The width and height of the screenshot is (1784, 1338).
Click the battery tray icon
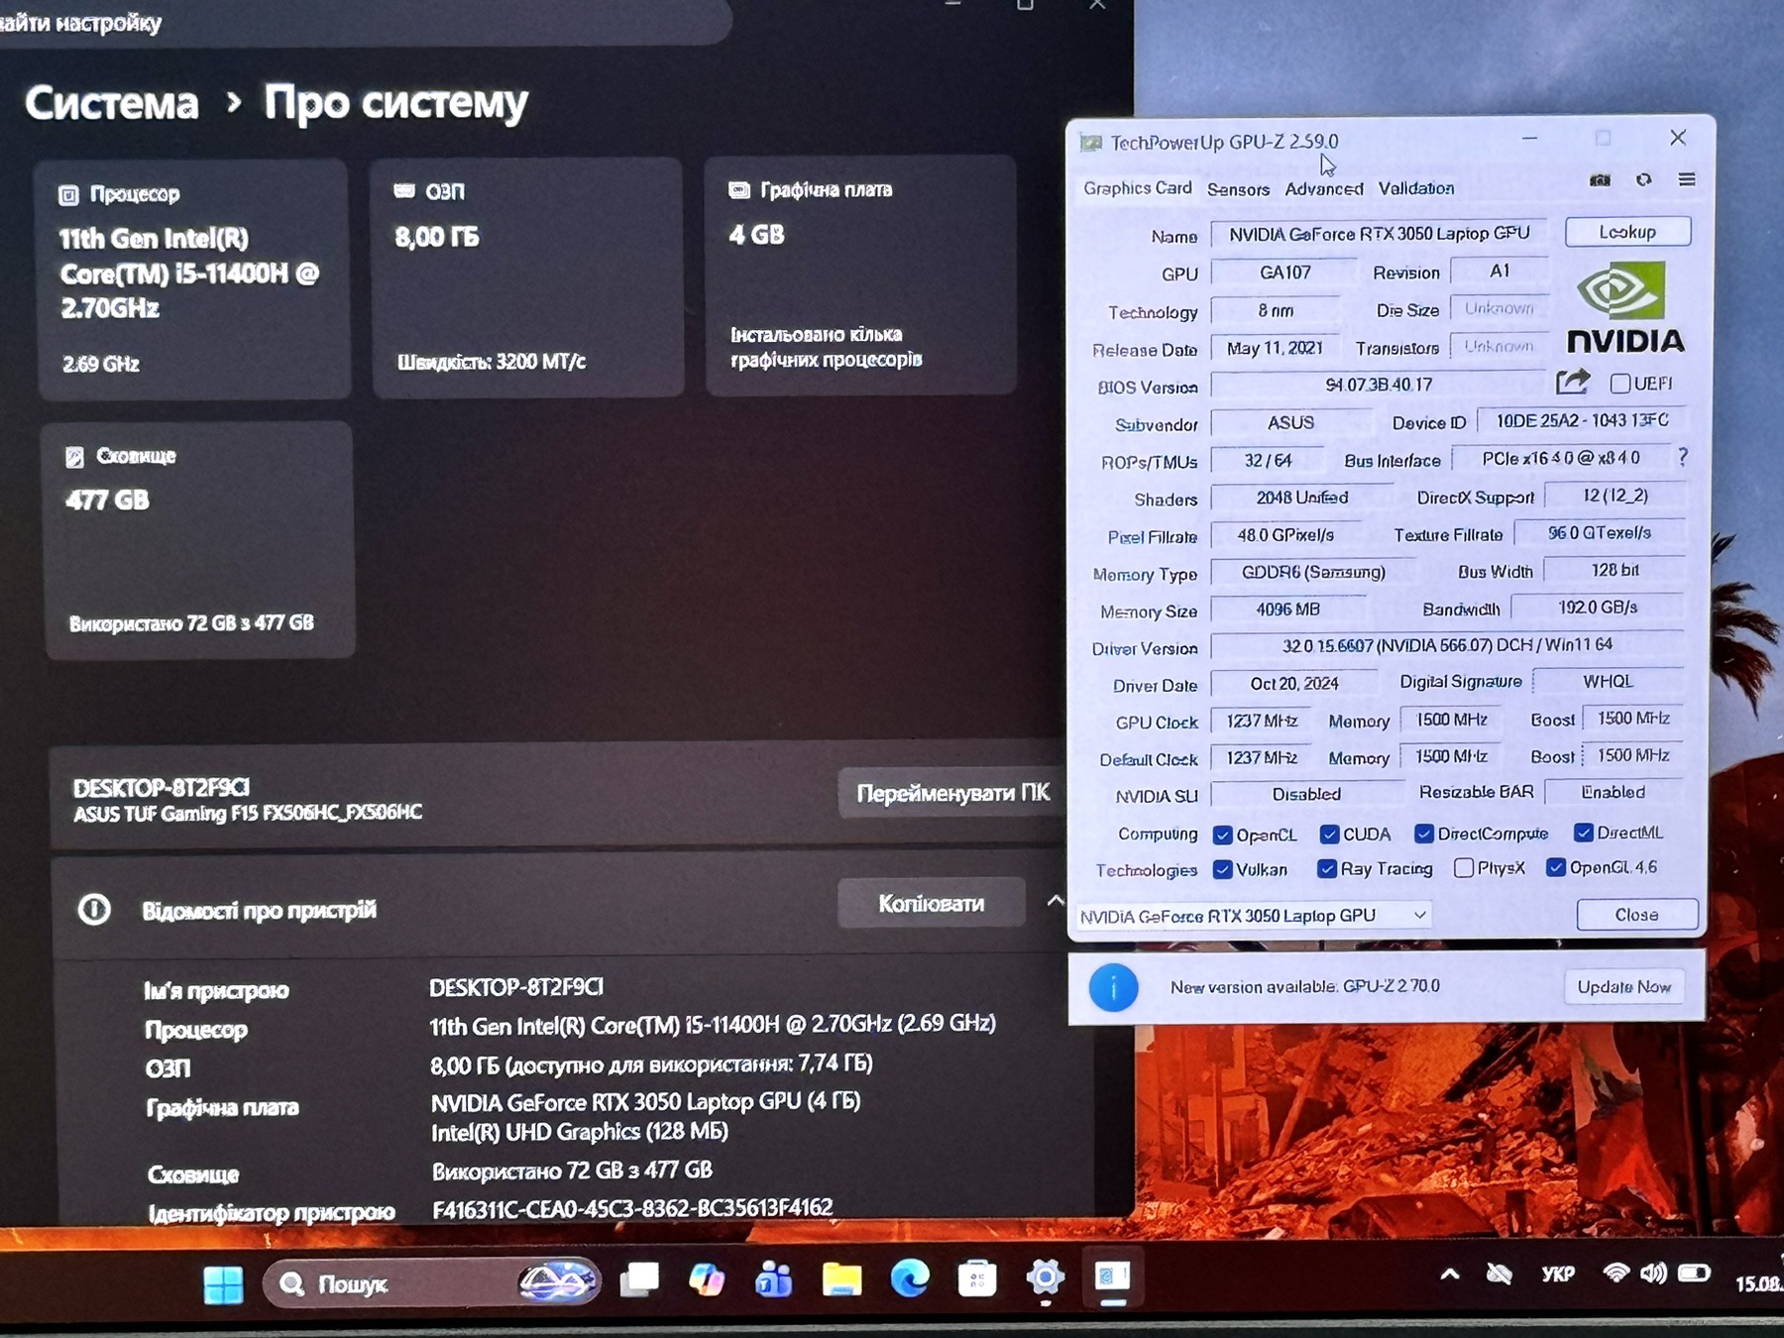[x=1694, y=1273]
